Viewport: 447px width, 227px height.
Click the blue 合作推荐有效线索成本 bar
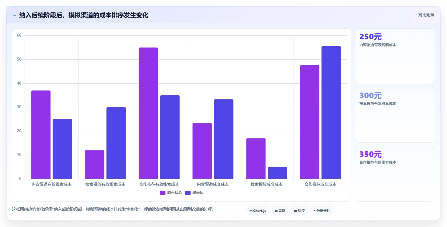[170, 137]
